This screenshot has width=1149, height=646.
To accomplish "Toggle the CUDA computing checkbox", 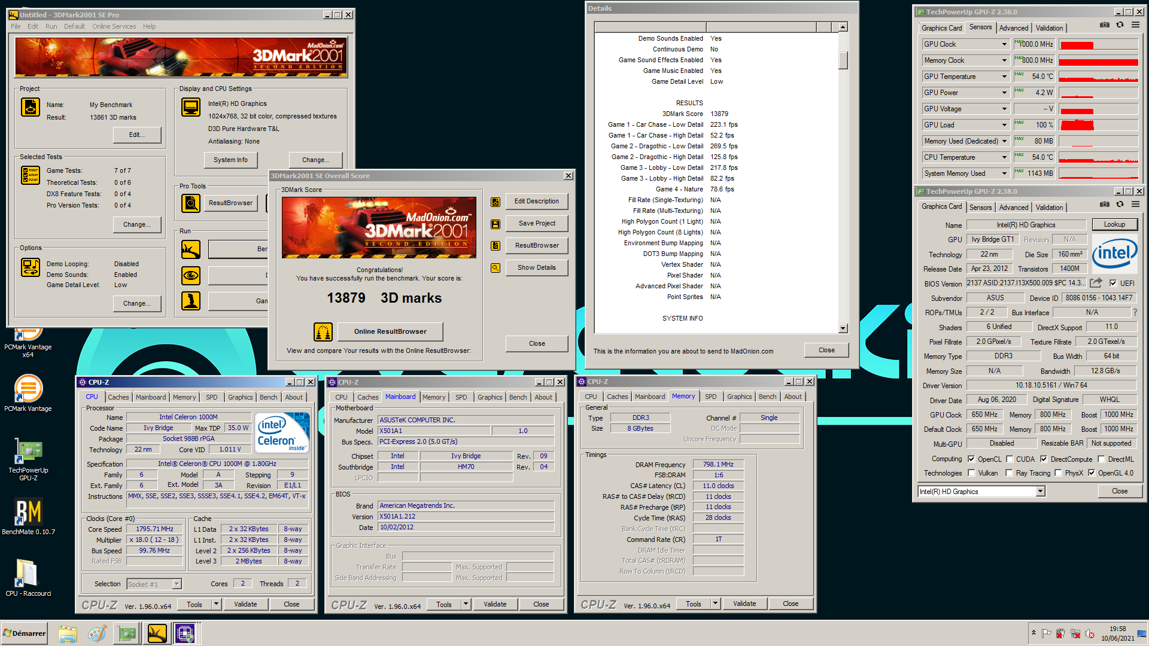I will [x=1010, y=459].
